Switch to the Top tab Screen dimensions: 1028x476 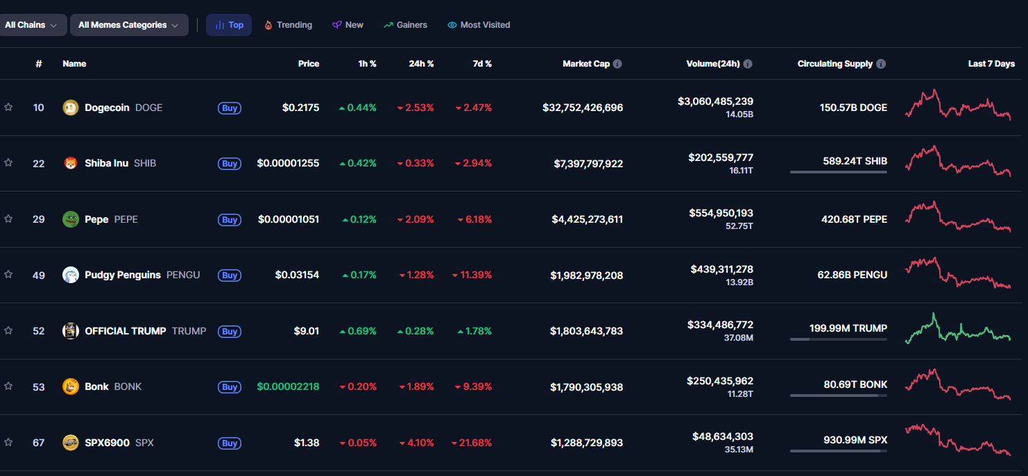tap(229, 25)
